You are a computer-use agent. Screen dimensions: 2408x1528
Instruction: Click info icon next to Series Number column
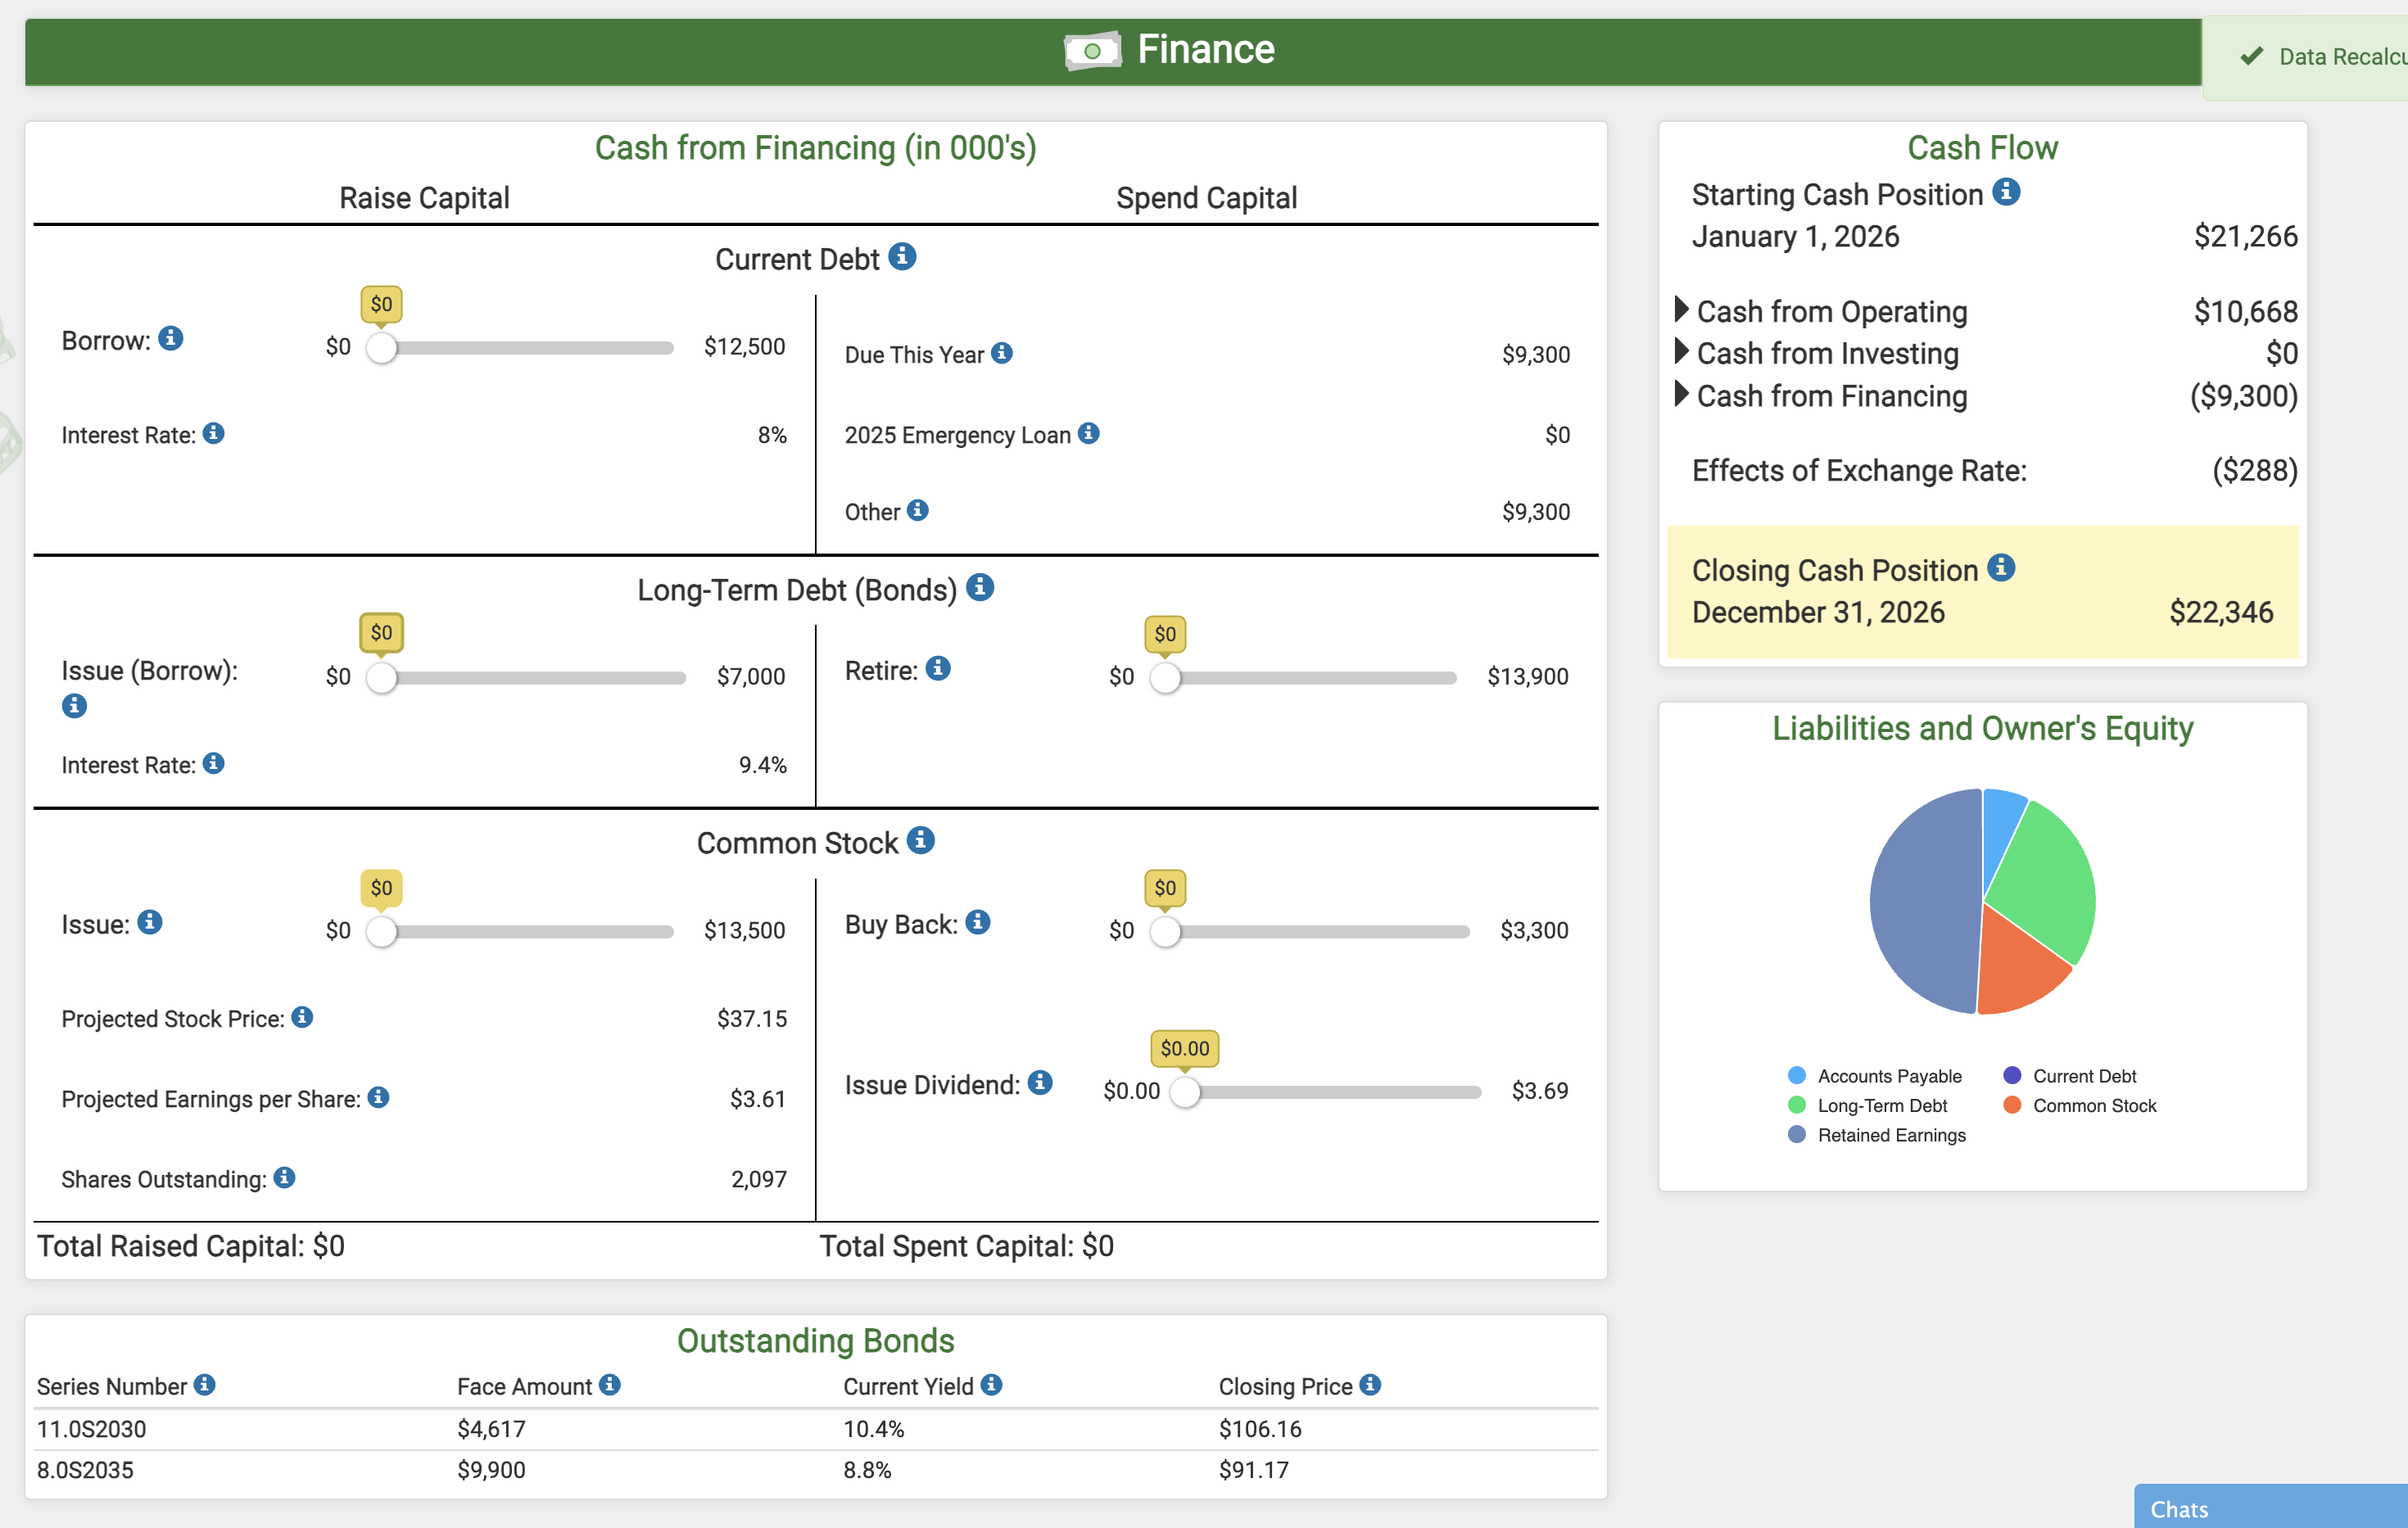click(x=205, y=1384)
